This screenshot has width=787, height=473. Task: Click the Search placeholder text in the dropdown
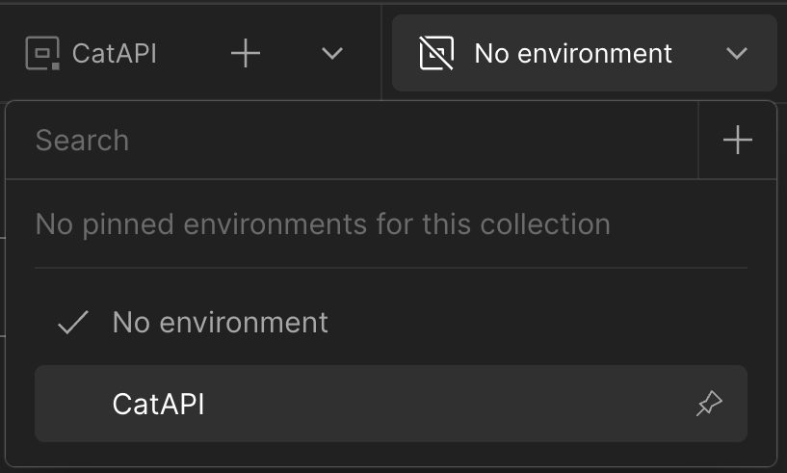coord(82,141)
